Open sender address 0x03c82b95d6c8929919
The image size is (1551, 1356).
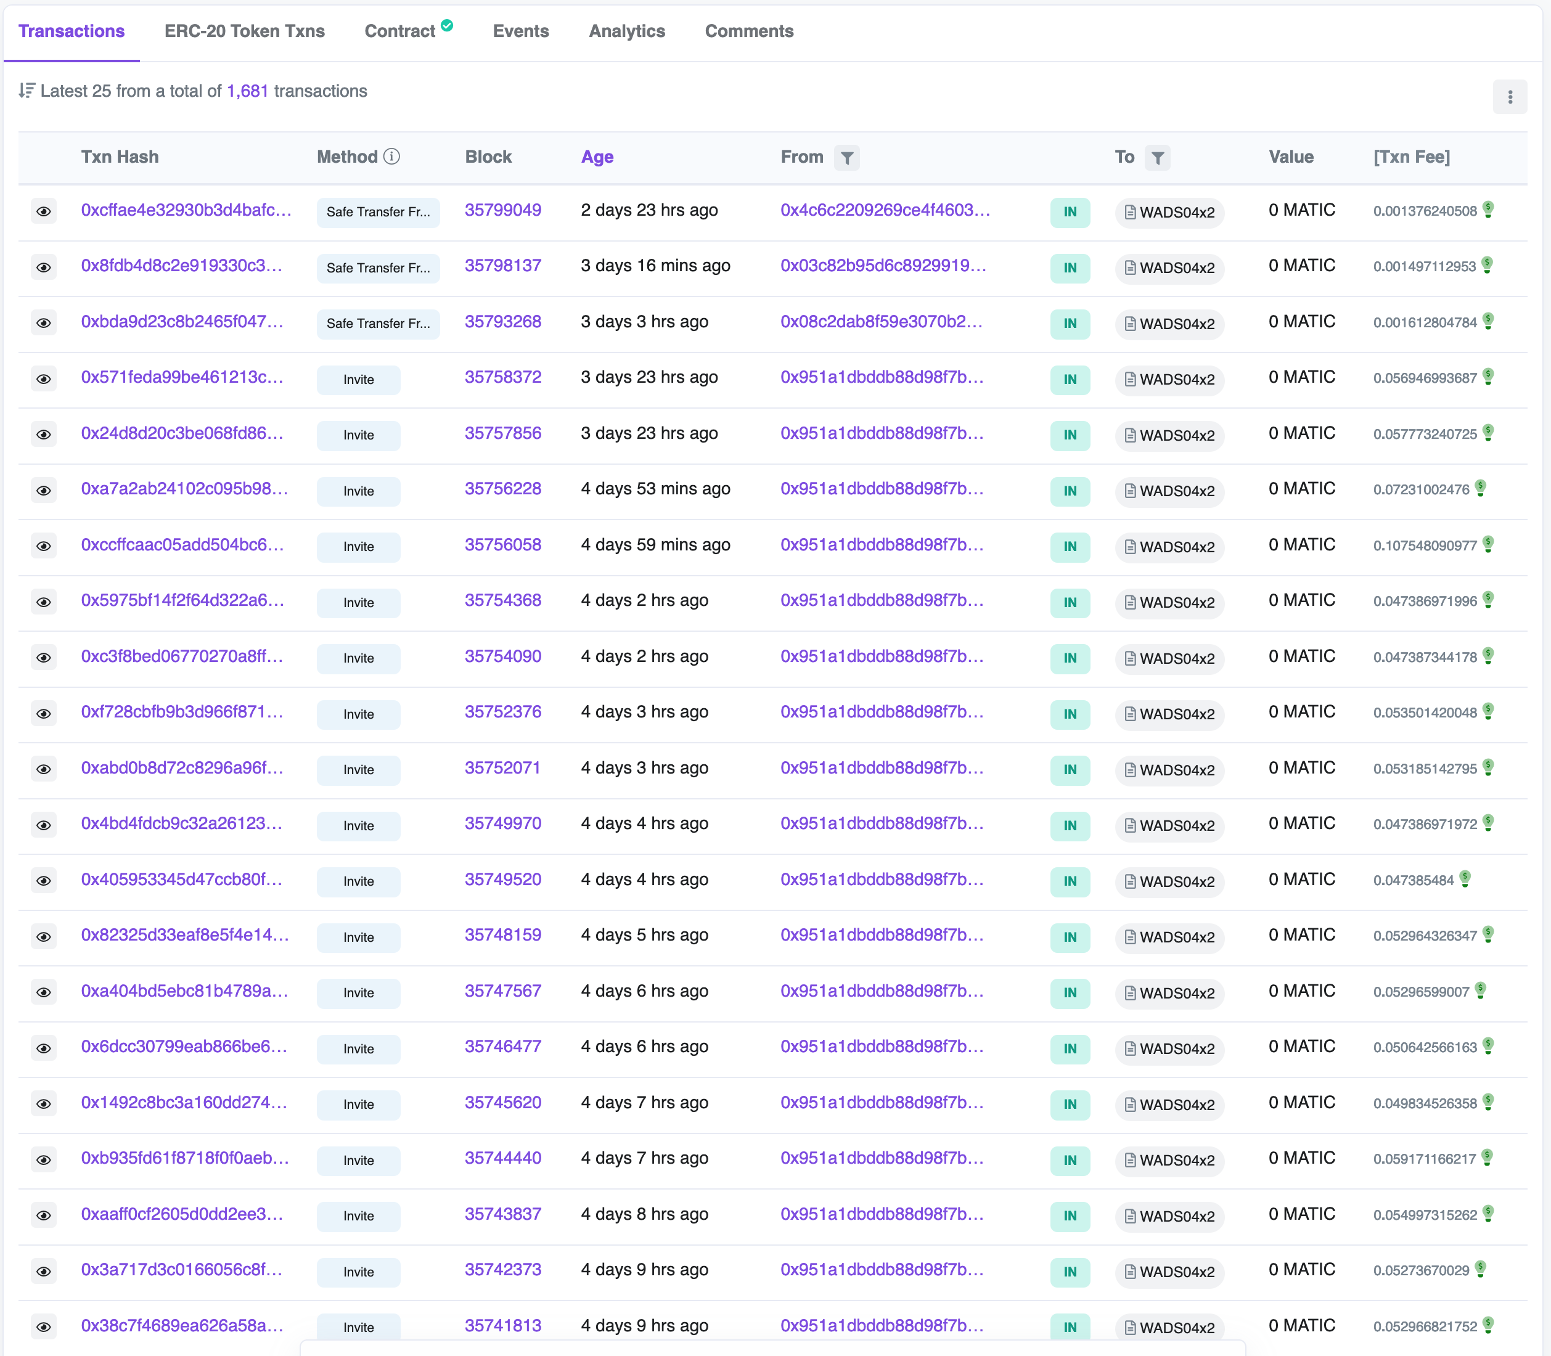pos(883,266)
